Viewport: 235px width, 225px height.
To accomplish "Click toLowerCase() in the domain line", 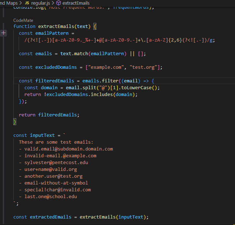I will [x=139, y=88].
